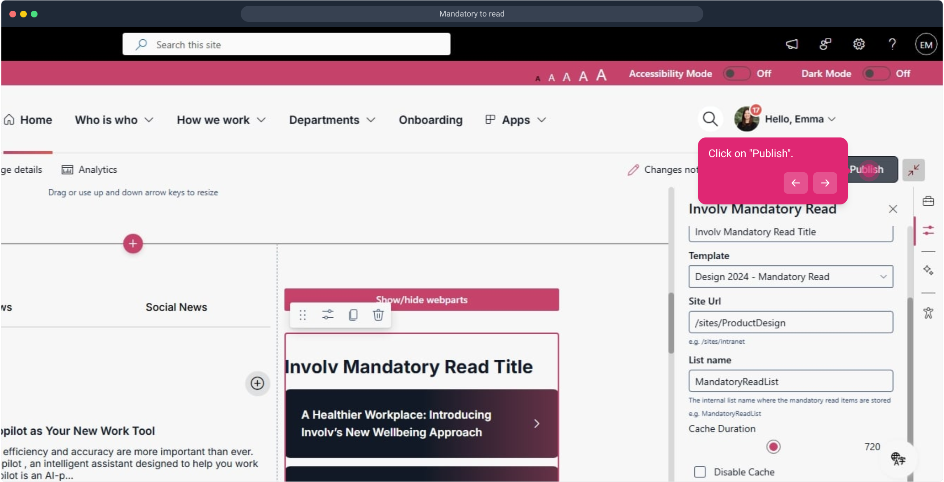944x482 pixels.
Task: Click the collapse arrows icon next to Publish
Action: click(913, 170)
